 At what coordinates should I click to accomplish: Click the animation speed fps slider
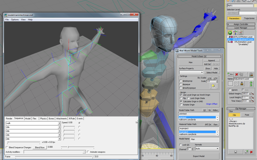[24, 142]
